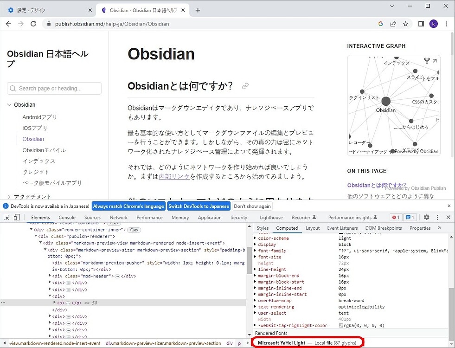Open the Event Listeners pane tab
The width and height of the screenshot is (455, 348).
342,228
